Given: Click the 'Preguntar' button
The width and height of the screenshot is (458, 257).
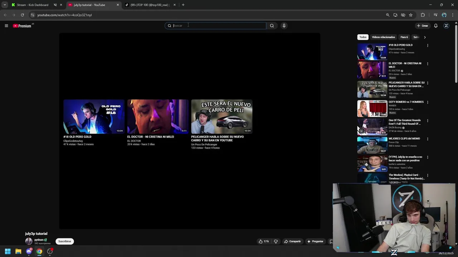Looking at the screenshot, I should coord(315,241).
